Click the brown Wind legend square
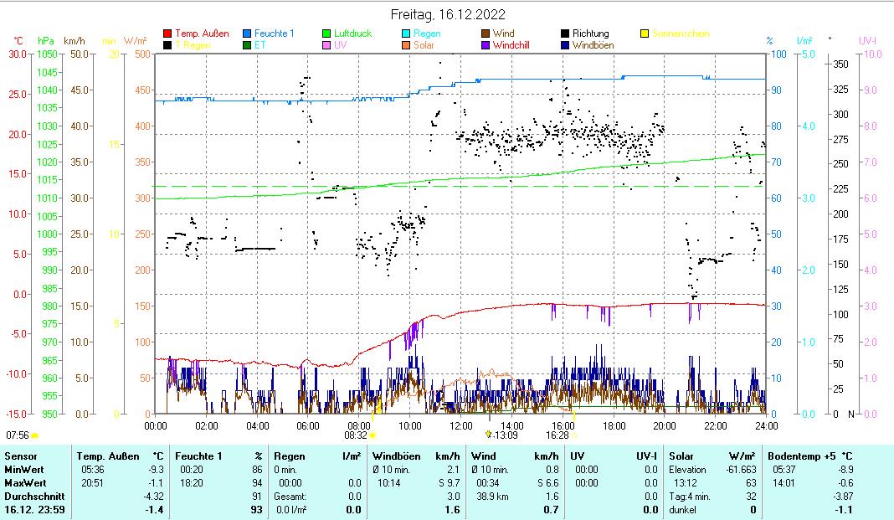Viewport: 894px width, 520px height. [486, 34]
